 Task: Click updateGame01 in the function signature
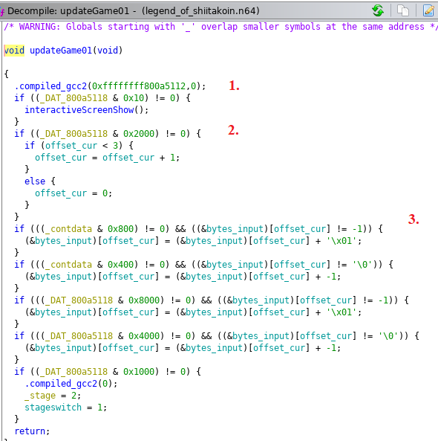(x=61, y=51)
